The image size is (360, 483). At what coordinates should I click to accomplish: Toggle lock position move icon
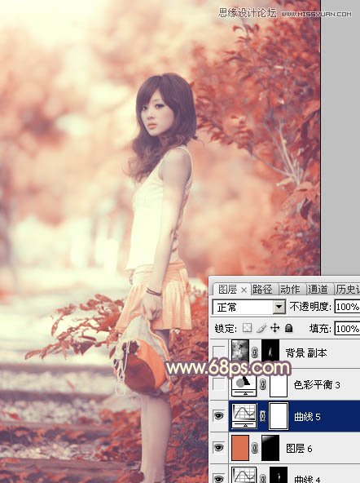pyautogui.click(x=274, y=328)
